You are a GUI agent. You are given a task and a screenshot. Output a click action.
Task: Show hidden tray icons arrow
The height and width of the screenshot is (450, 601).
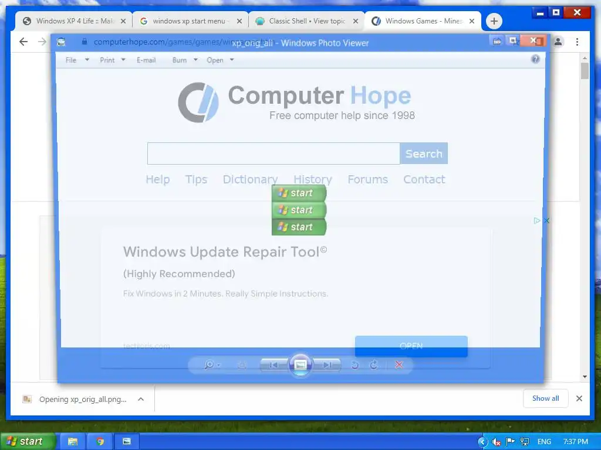[482, 442]
